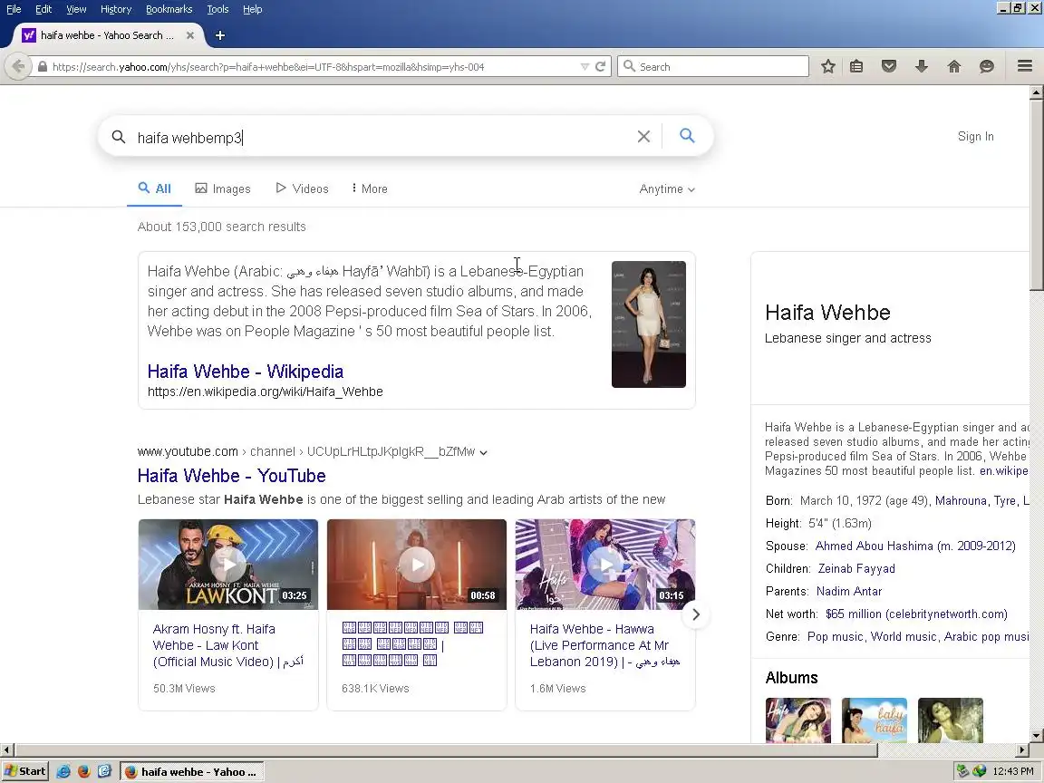Launch Firefox from quick launch icon

[x=84, y=772]
